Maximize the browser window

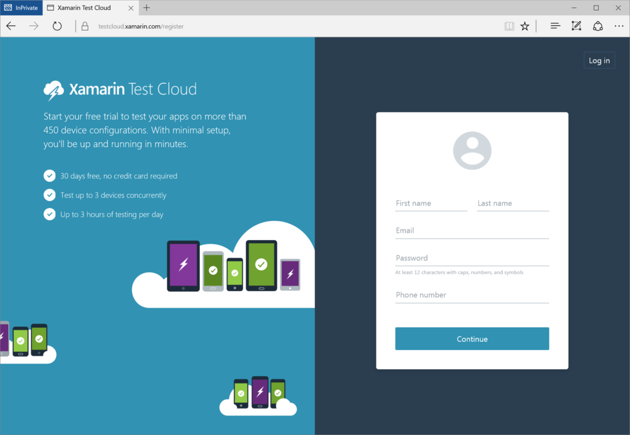tap(596, 7)
